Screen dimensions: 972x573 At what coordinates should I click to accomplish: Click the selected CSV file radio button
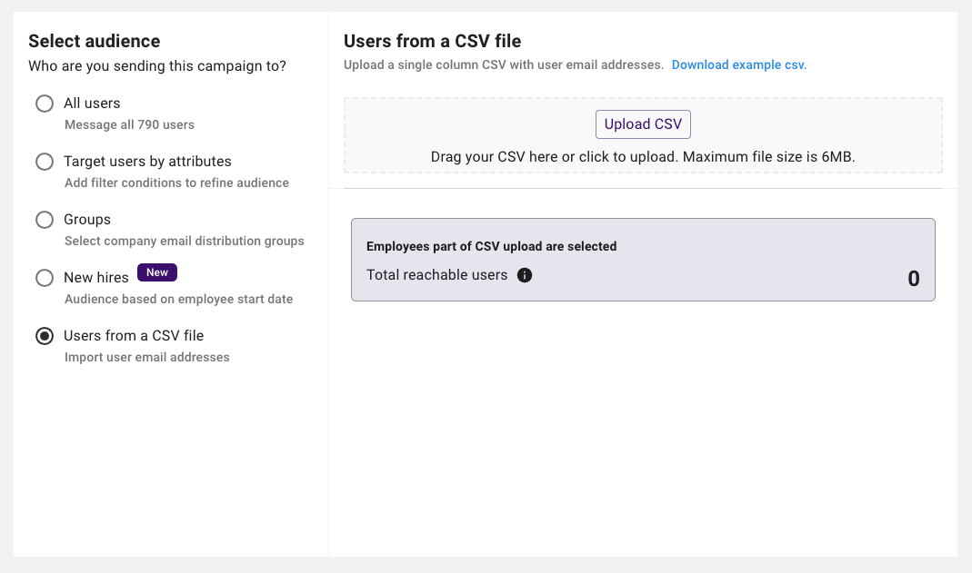[44, 336]
